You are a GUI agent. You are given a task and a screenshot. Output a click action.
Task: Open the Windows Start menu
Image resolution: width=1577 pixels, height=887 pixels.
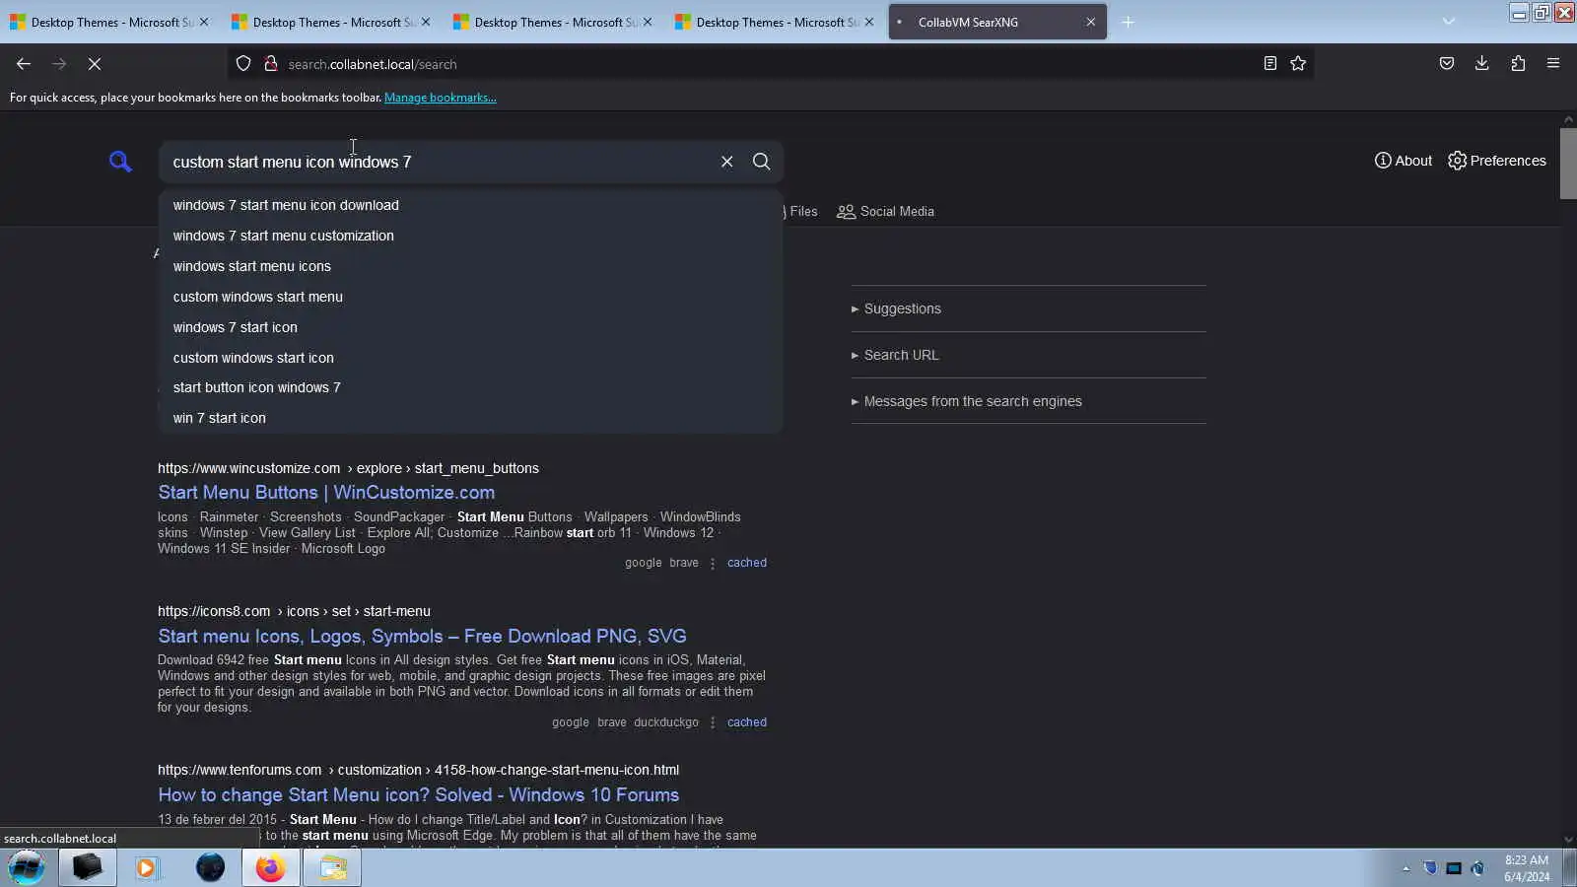[27, 868]
